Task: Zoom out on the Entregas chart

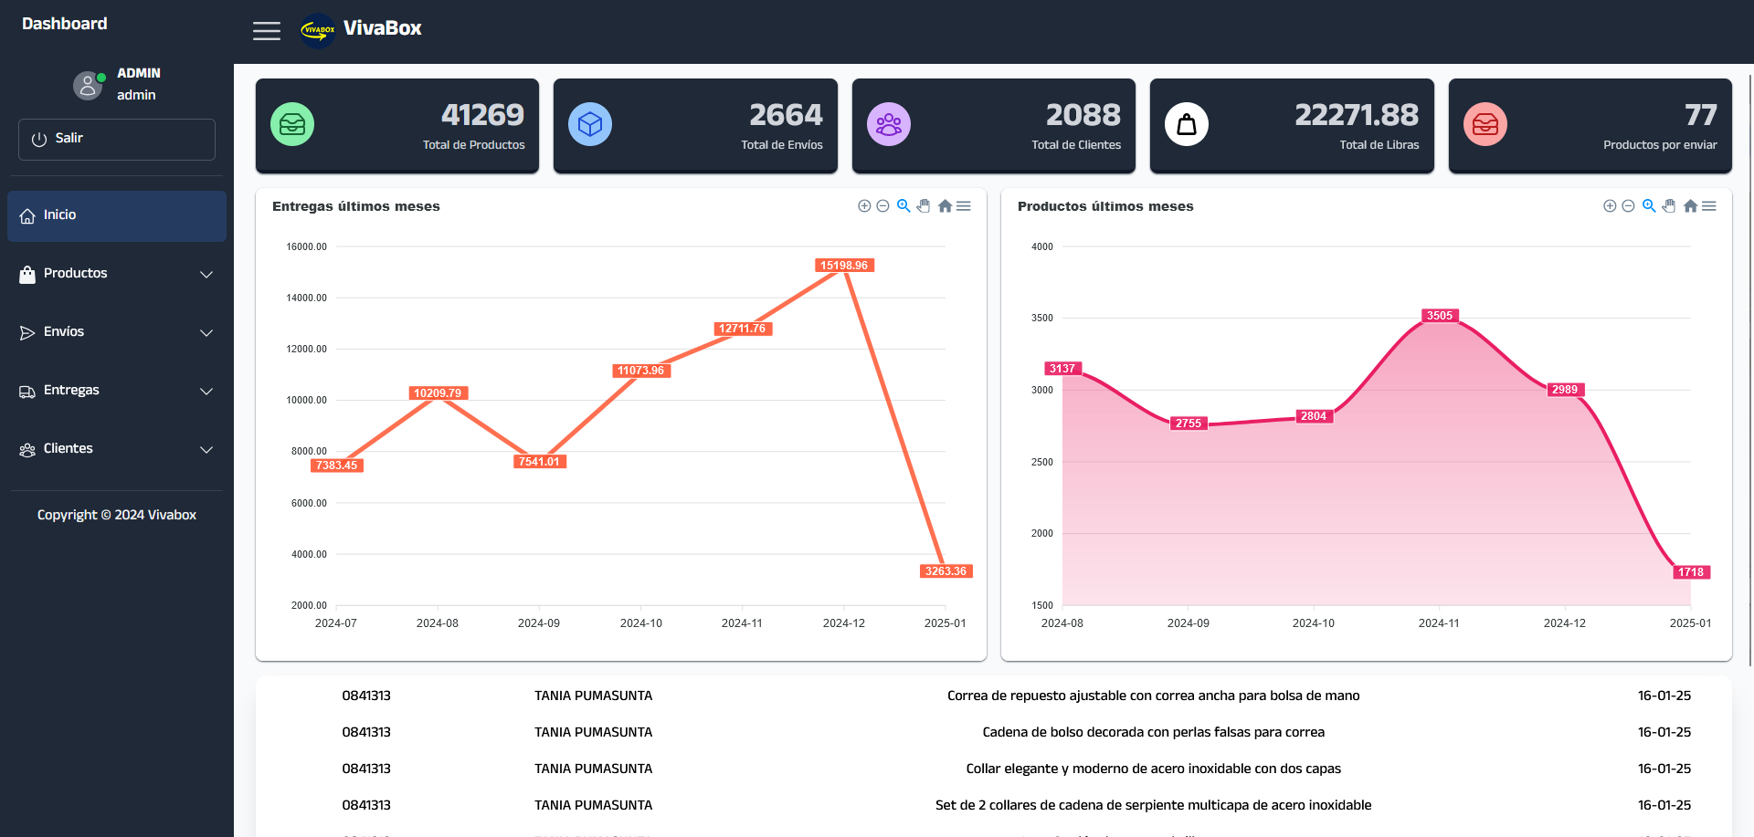Action: pyautogui.click(x=883, y=206)
